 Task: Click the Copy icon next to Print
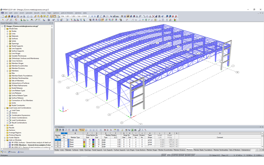click(x=24, y=16)
